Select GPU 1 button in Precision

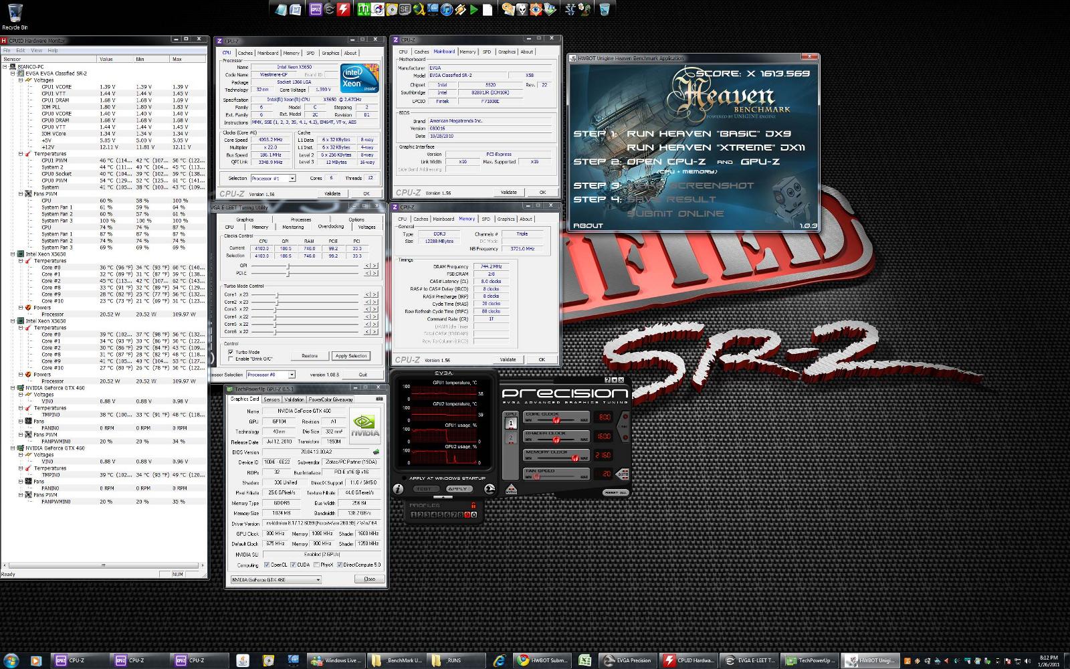tap(511, 423)
